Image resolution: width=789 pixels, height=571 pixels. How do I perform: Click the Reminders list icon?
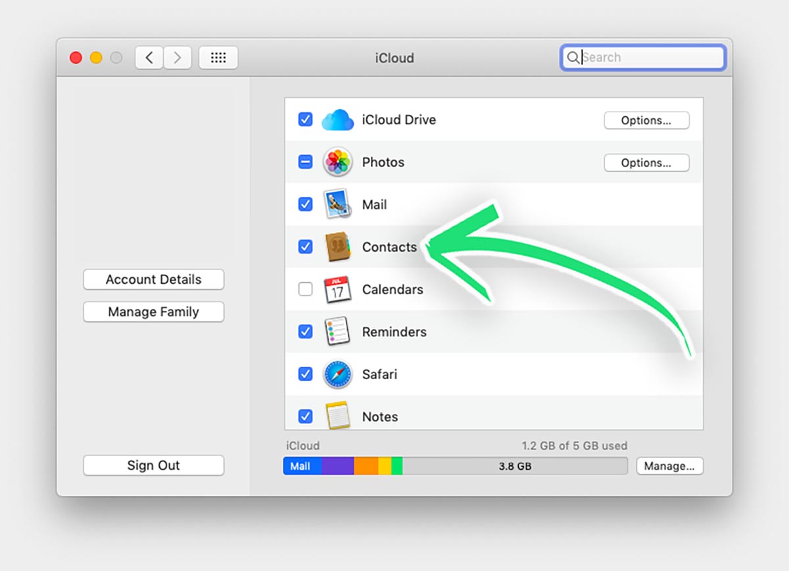pos(337,332)
